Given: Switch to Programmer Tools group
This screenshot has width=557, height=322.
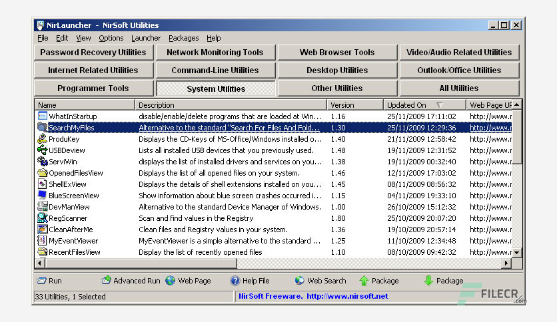Looking at the screenshot, I should [93, 88].
